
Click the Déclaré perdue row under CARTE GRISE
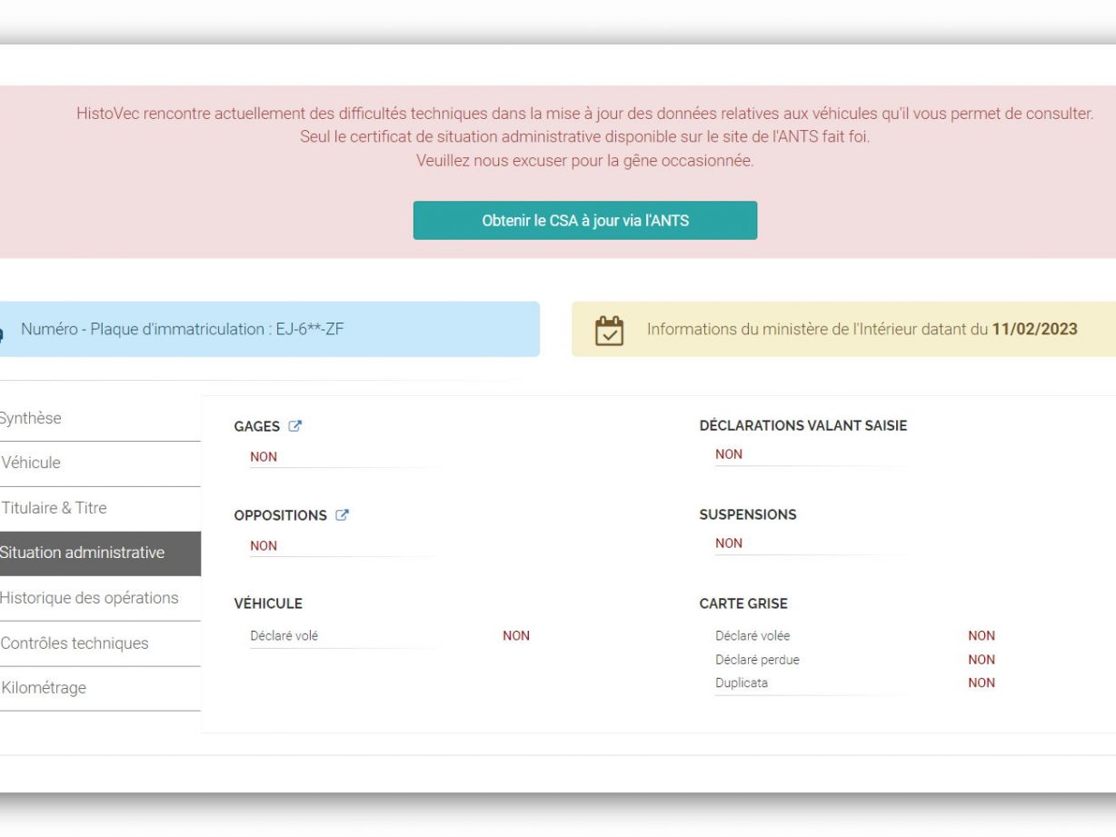click(x=757, y=660)
